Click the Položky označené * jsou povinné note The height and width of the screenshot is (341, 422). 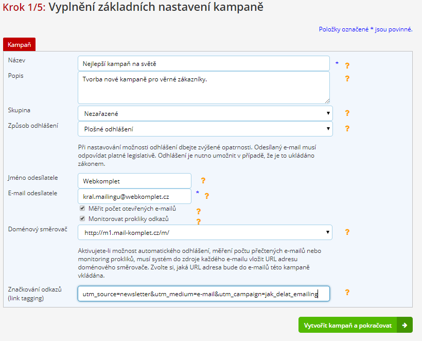pos(365,29)
